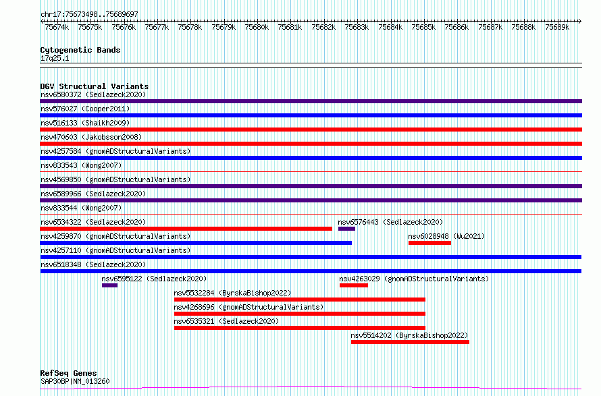Click the nsv6576443 (Sedlazeck2020) label
Viewport: 601px width, 396px height.
(x=390, y=222)
